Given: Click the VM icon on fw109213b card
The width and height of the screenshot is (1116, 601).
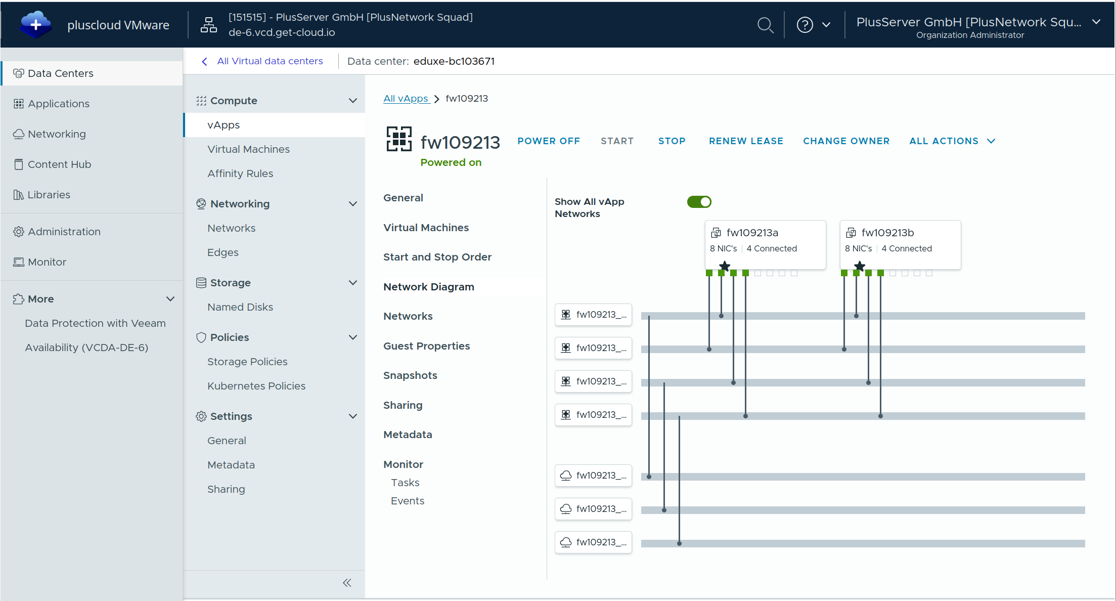Looking at the screenshot, I should [851, 233].
